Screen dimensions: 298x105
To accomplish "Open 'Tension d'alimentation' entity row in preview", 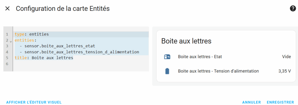I will pos(226,71).
